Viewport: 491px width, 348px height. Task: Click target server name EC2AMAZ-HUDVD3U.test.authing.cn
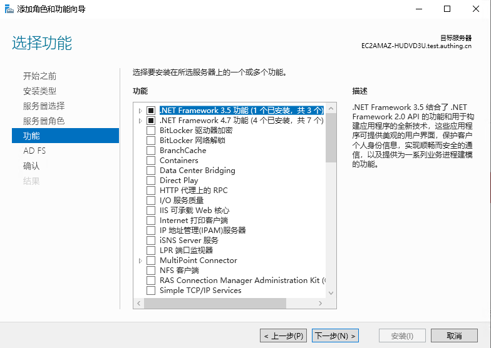pos(416,46)
